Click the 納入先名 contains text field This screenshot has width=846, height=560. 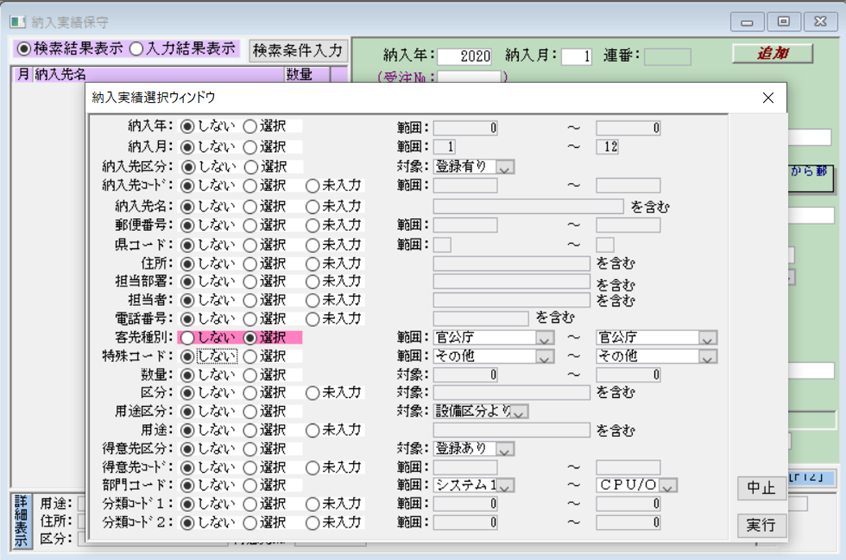tap(528, 207)
